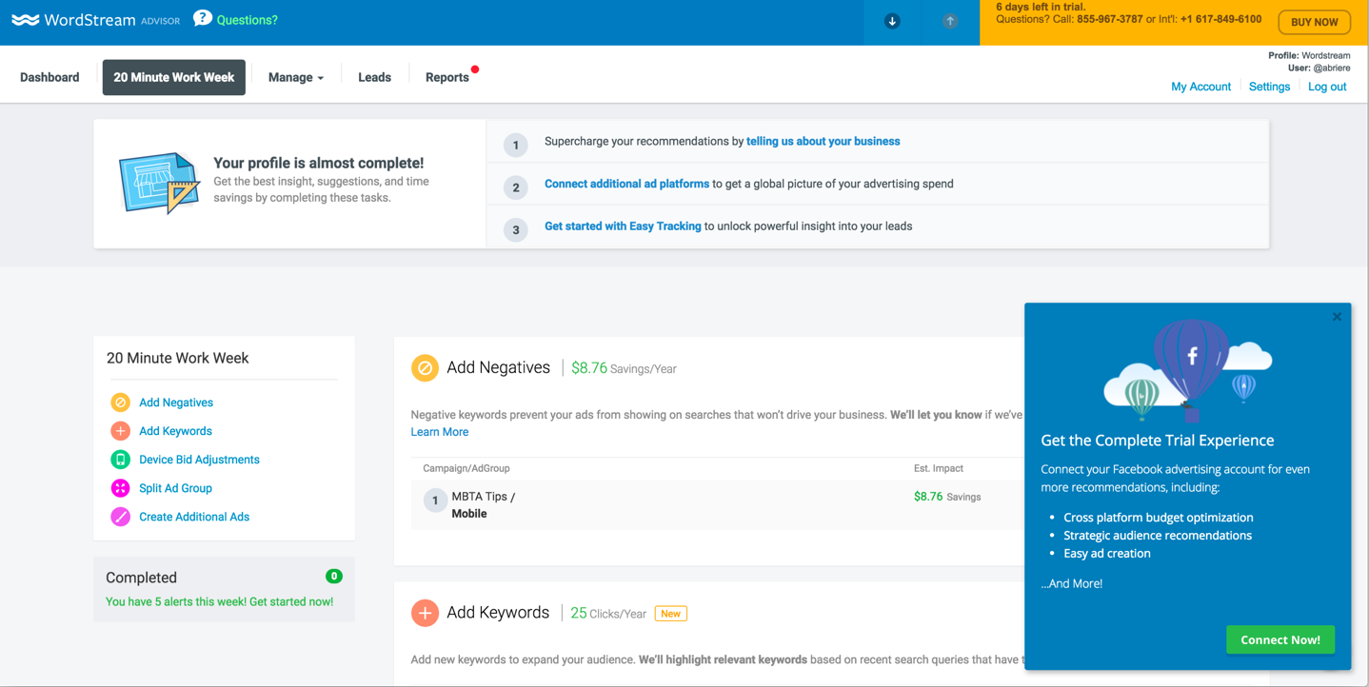This screenshot has width=1369, height=687.
Task: Click the down arrow icon in header
Action: (892, 21)
